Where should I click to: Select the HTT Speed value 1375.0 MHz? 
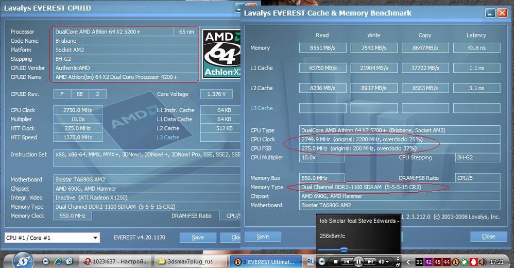coord(78,137)
